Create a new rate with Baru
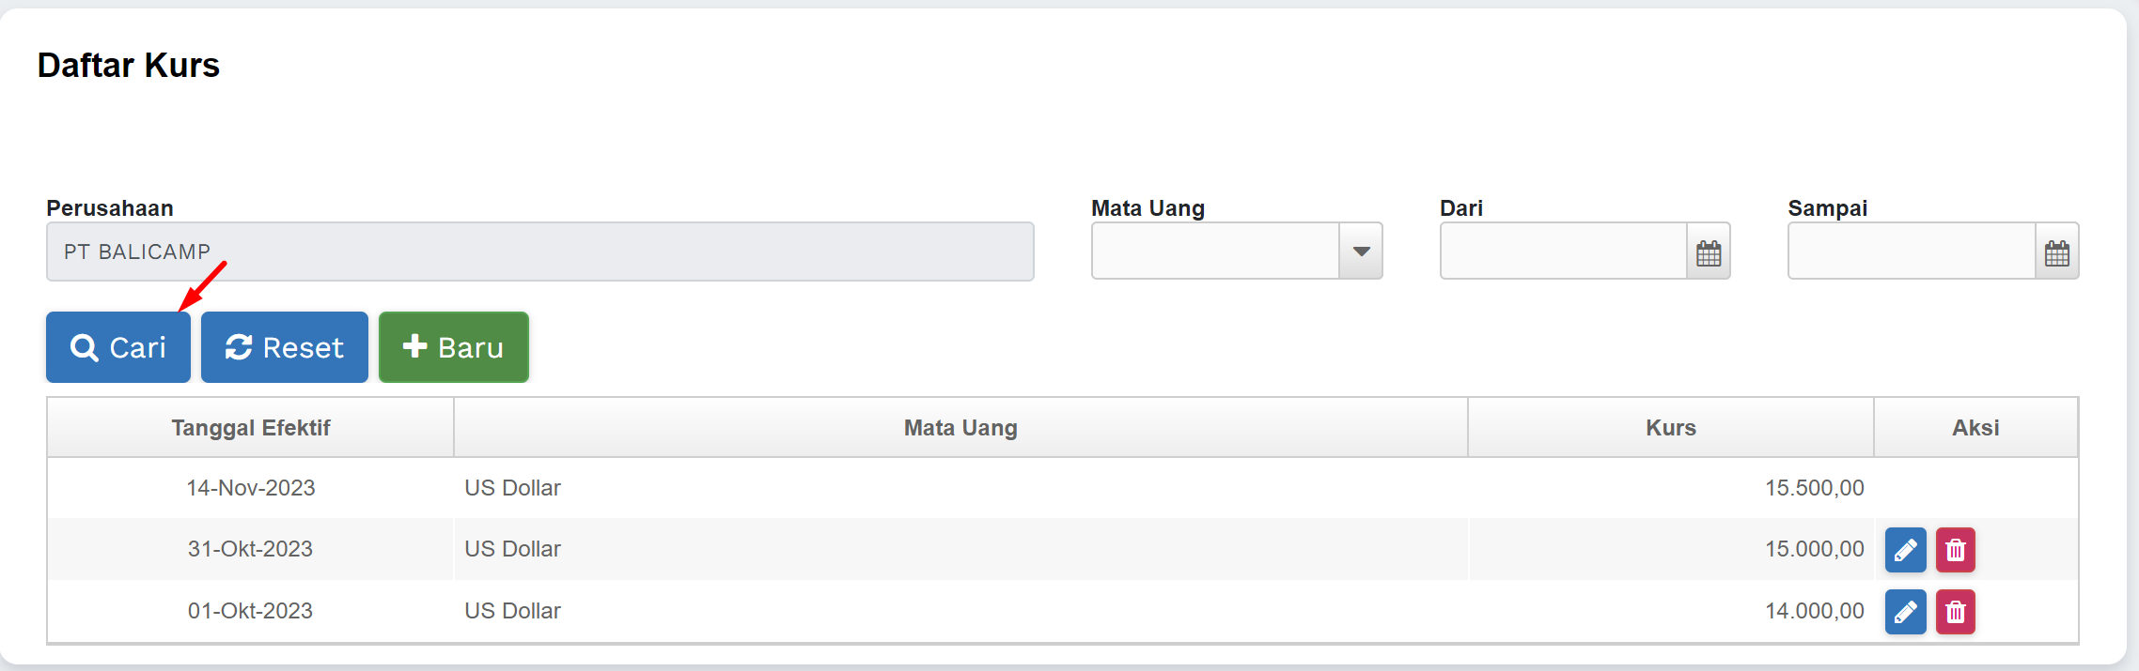 coord(453,347)
